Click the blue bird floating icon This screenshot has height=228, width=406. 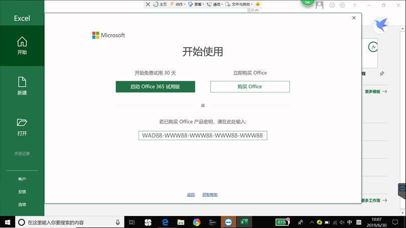(x=380, y=25)
